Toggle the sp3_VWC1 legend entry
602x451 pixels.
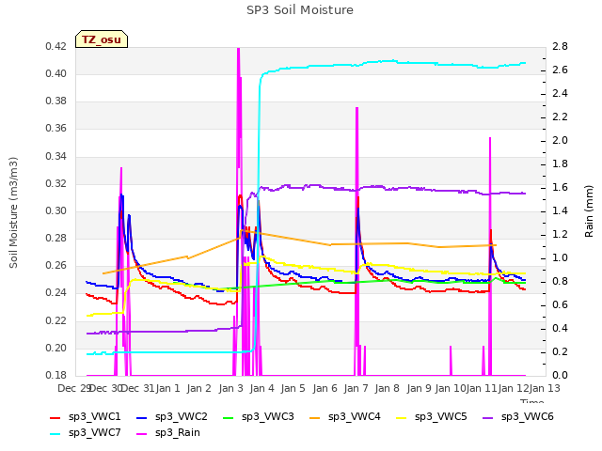[x=86, y=417]
